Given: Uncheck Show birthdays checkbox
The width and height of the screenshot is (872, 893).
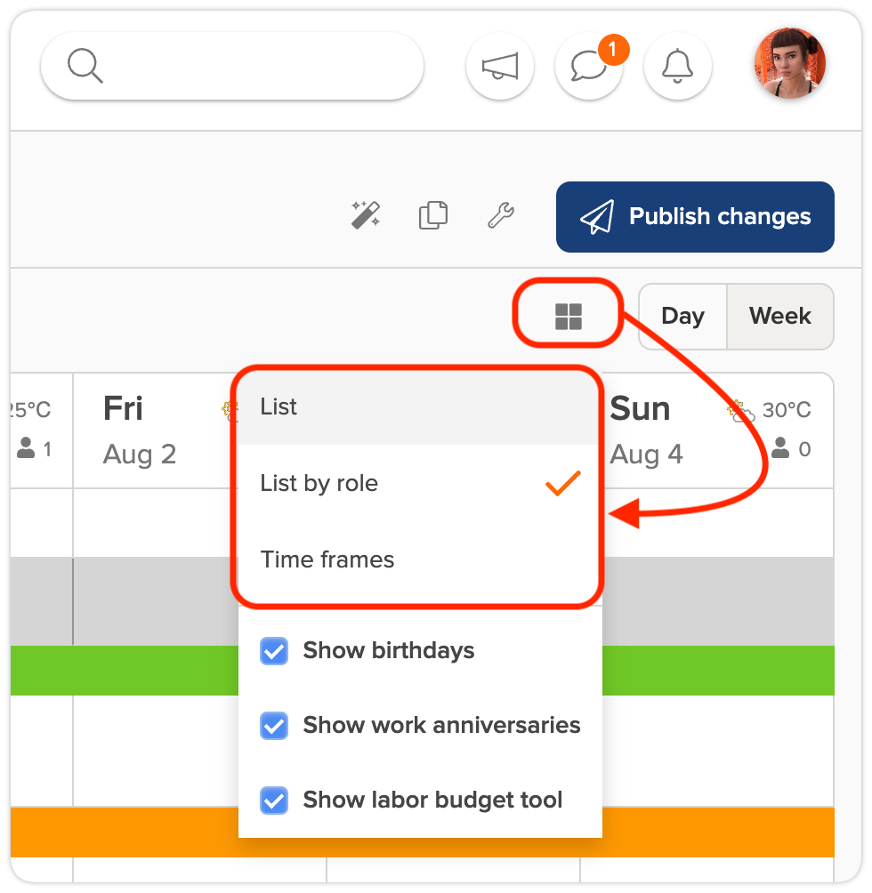Looking at the screenshot, I should tap(274, 652).
